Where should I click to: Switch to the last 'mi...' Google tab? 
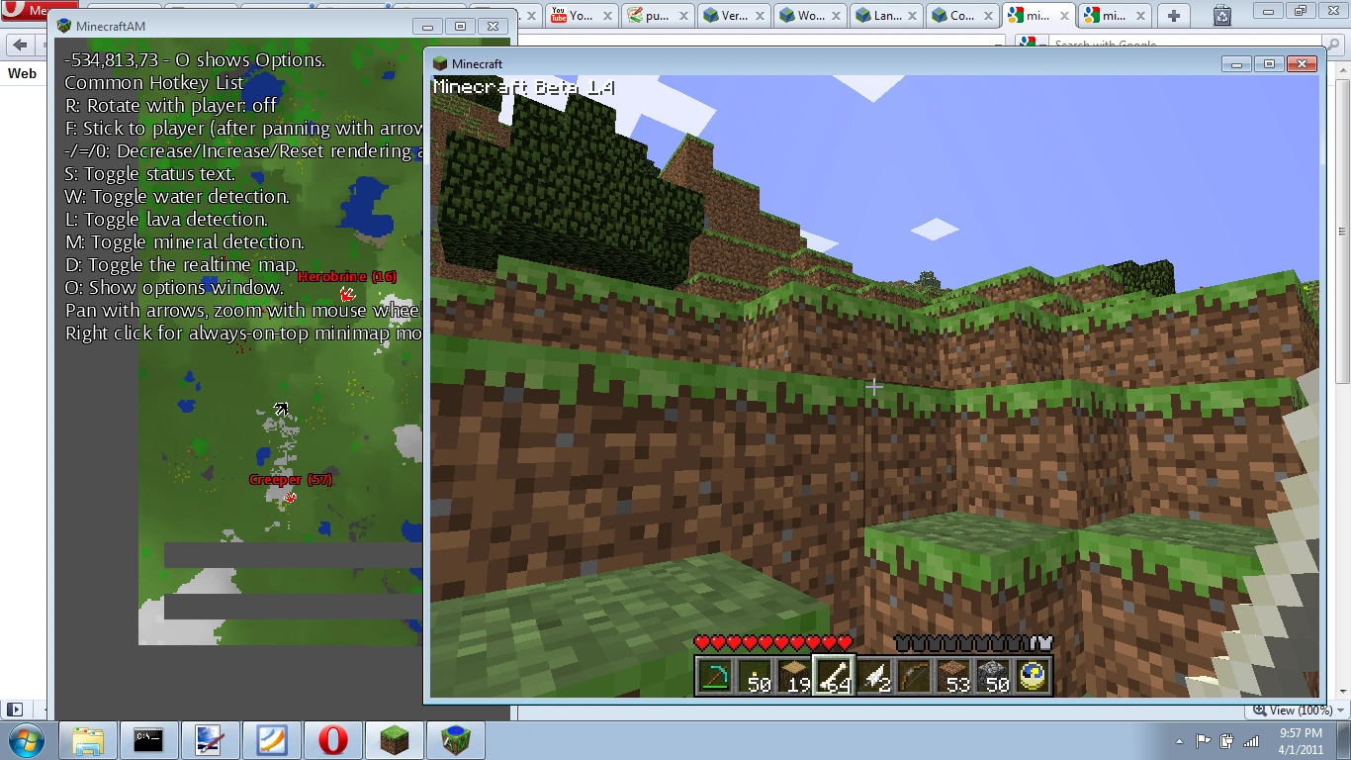(1117, 15)
